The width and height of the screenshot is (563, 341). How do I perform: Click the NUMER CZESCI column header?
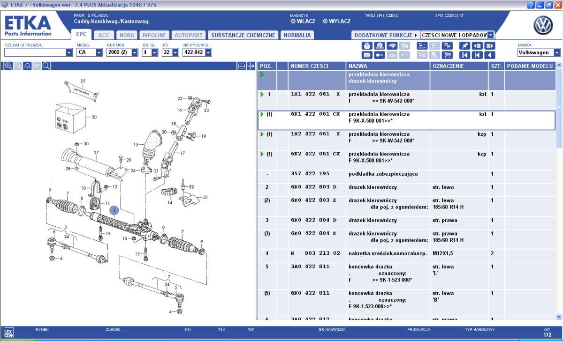click(x=317, y=66)
